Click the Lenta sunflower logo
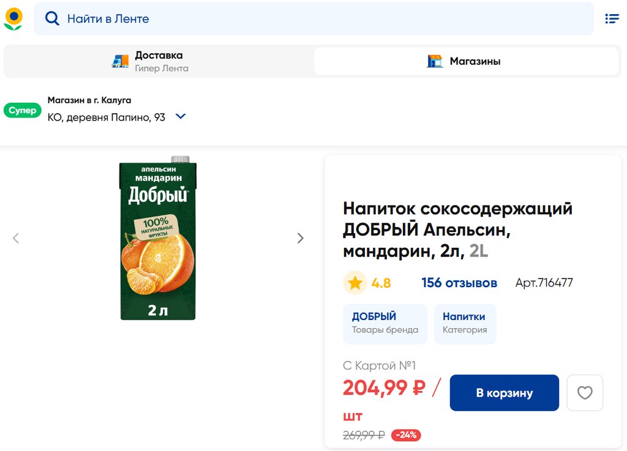 pyautogui.click(x=13, y=18)
